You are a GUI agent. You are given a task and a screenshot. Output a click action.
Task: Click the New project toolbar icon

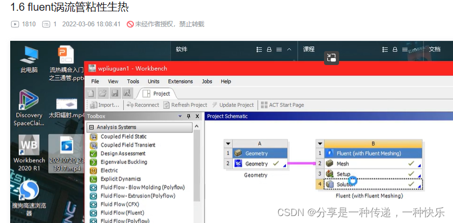point(91,93)
